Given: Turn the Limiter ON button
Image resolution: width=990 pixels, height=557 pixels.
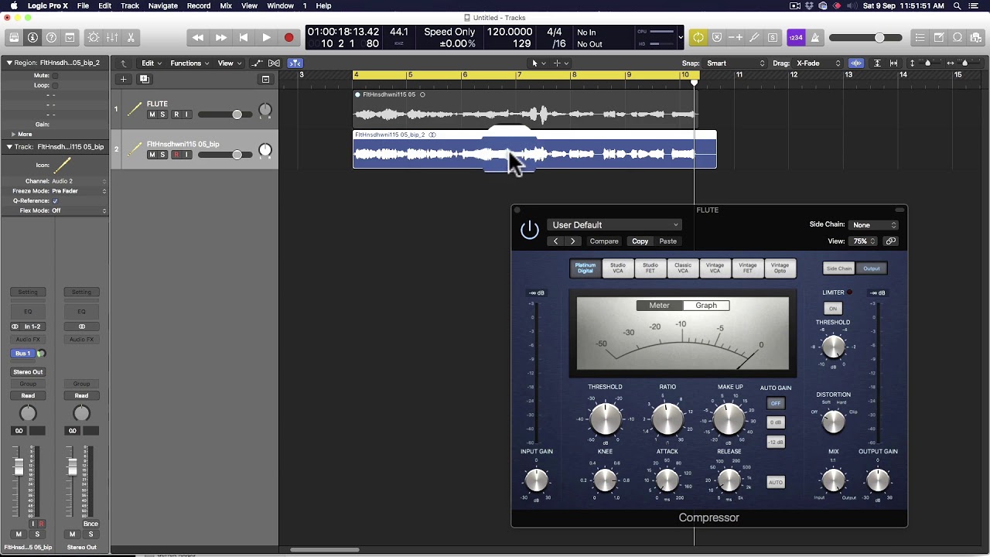Looking at the screenshot, I should point(833,308).
